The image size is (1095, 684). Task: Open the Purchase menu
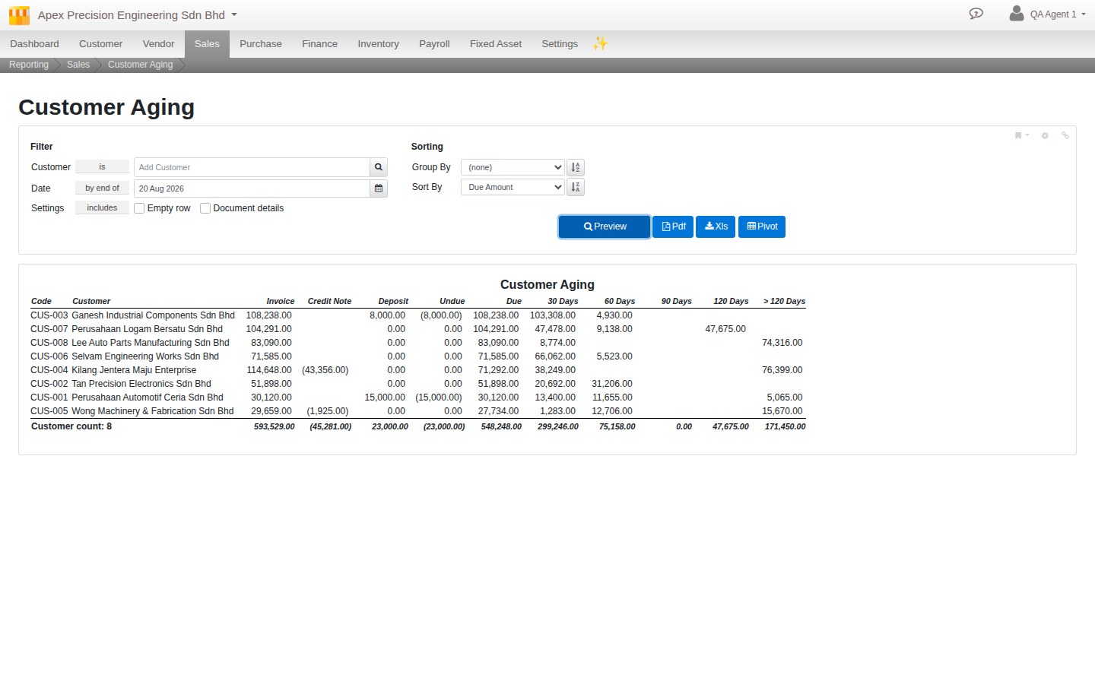[x=261, y=44]
